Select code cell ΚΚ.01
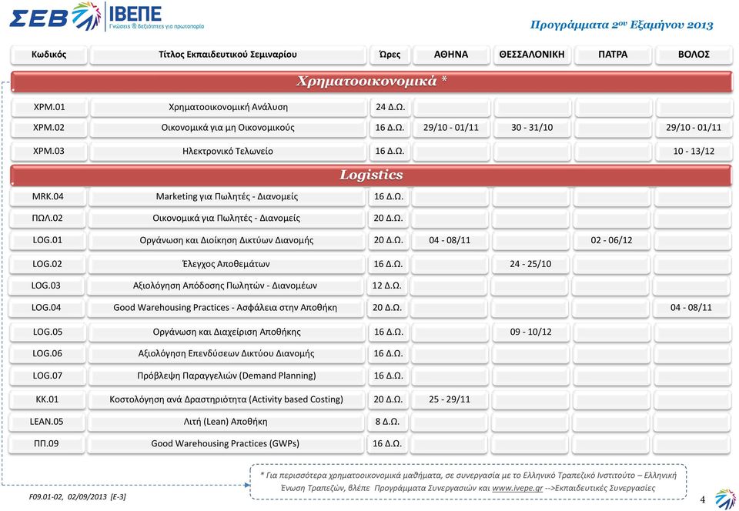The image size is (739, 511). point(48,399)
